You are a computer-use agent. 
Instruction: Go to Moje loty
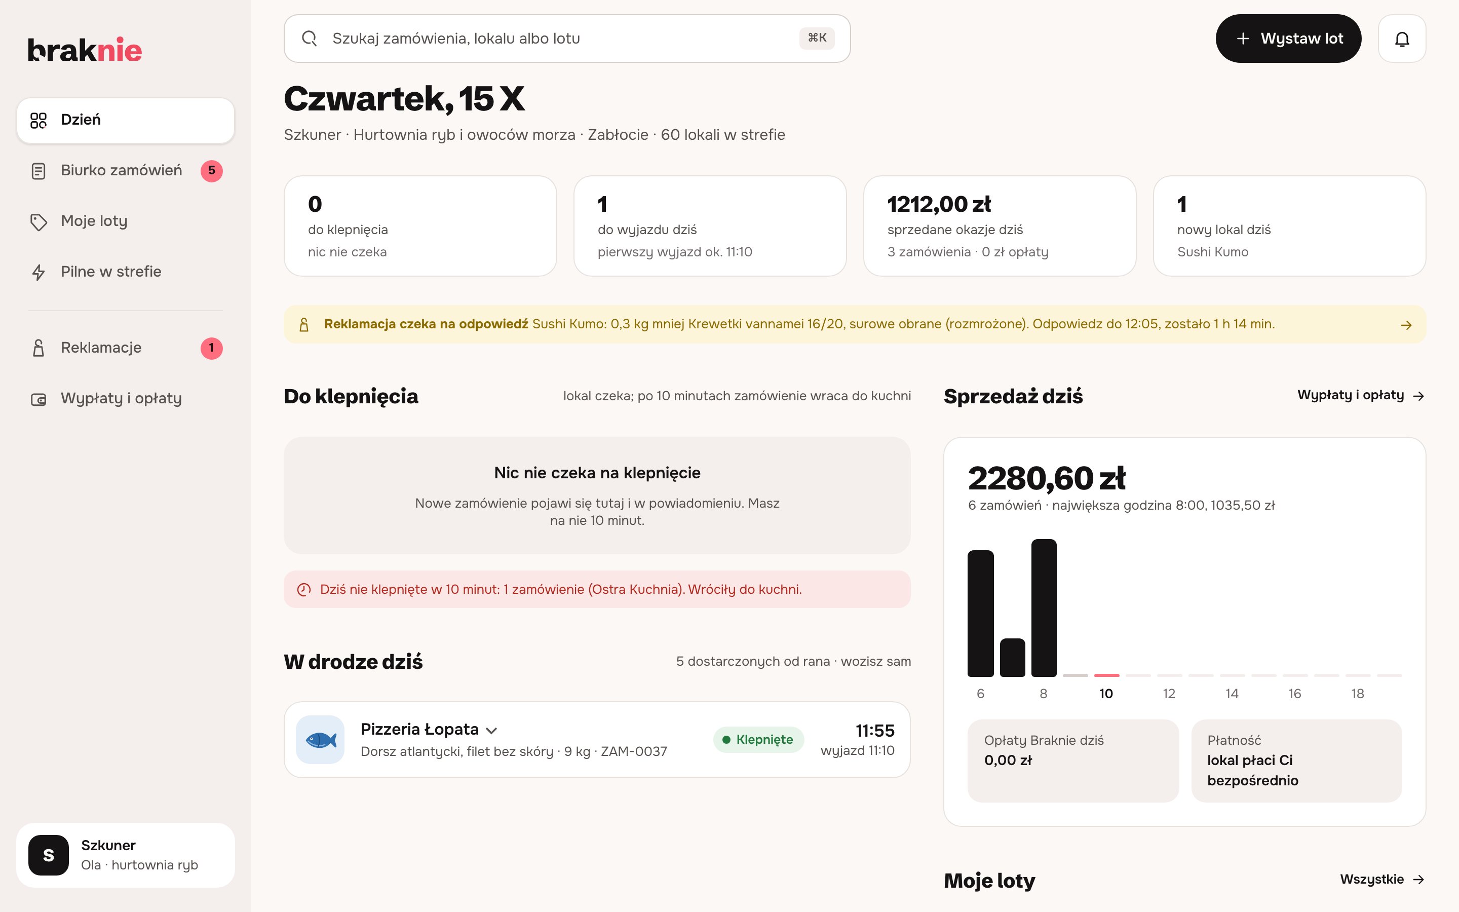[x=126, y=221]
